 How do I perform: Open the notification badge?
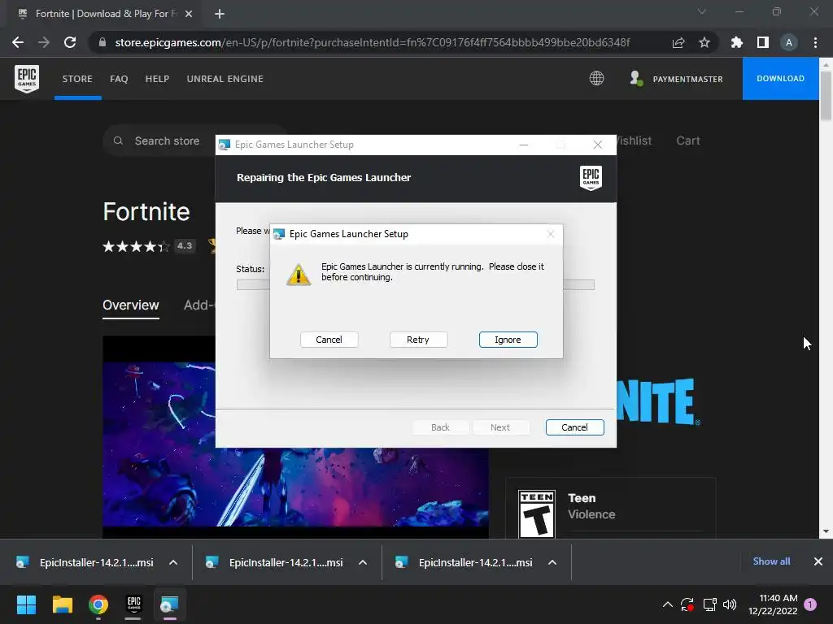810,604
